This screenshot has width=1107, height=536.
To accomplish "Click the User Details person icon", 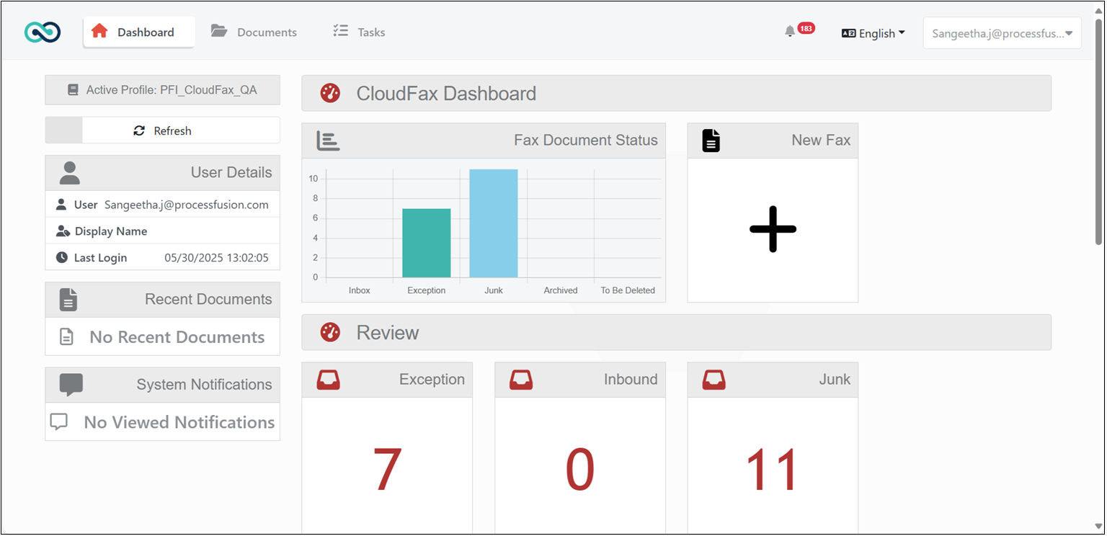I will 69,173.
